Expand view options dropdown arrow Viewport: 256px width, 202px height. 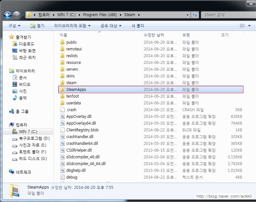249,26
